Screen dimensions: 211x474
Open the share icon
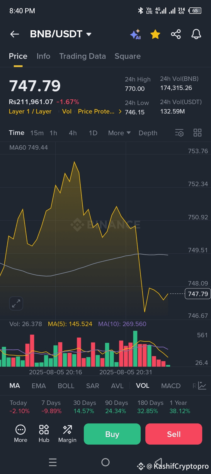176,34
